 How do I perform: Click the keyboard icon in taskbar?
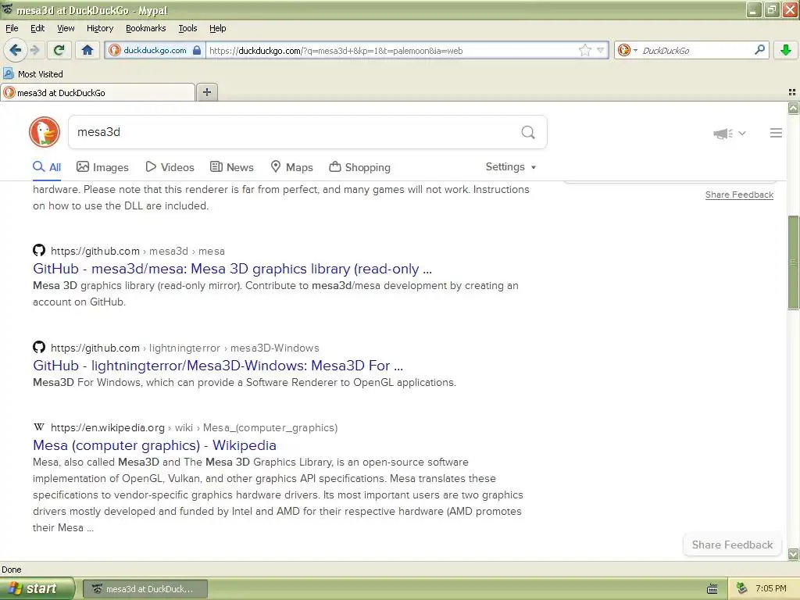tap(712, 589)
